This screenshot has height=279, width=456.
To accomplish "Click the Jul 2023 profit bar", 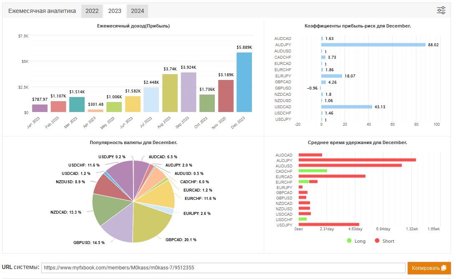I will tap(151, 100).
